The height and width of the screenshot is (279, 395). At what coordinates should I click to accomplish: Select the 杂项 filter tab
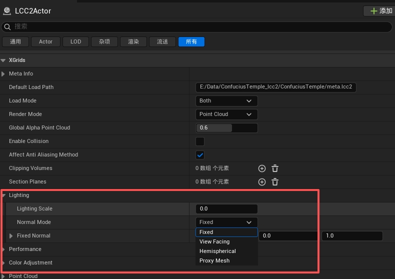tap(104, 42)
